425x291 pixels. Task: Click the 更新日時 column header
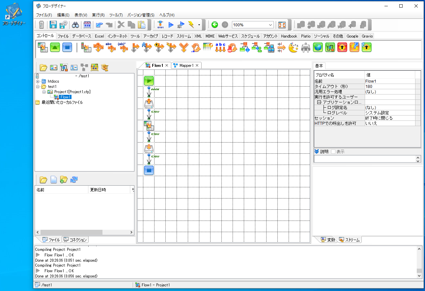tap(109, 190)
